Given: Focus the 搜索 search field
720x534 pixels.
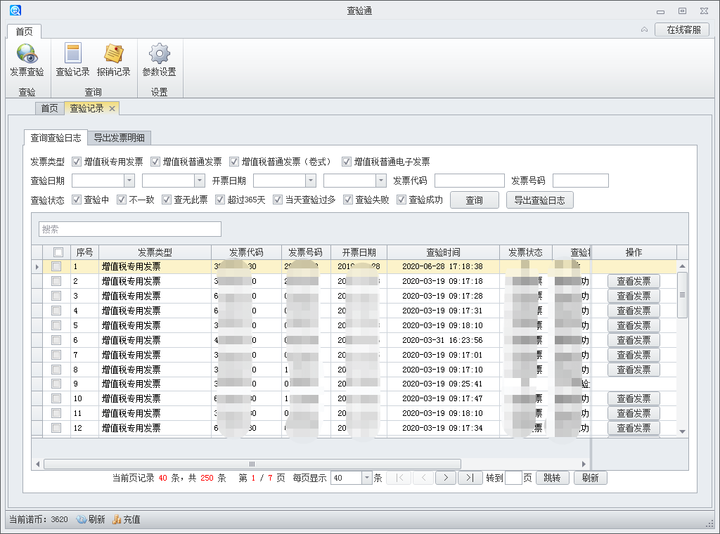Looking at the screenshot, I should (130, 229).
